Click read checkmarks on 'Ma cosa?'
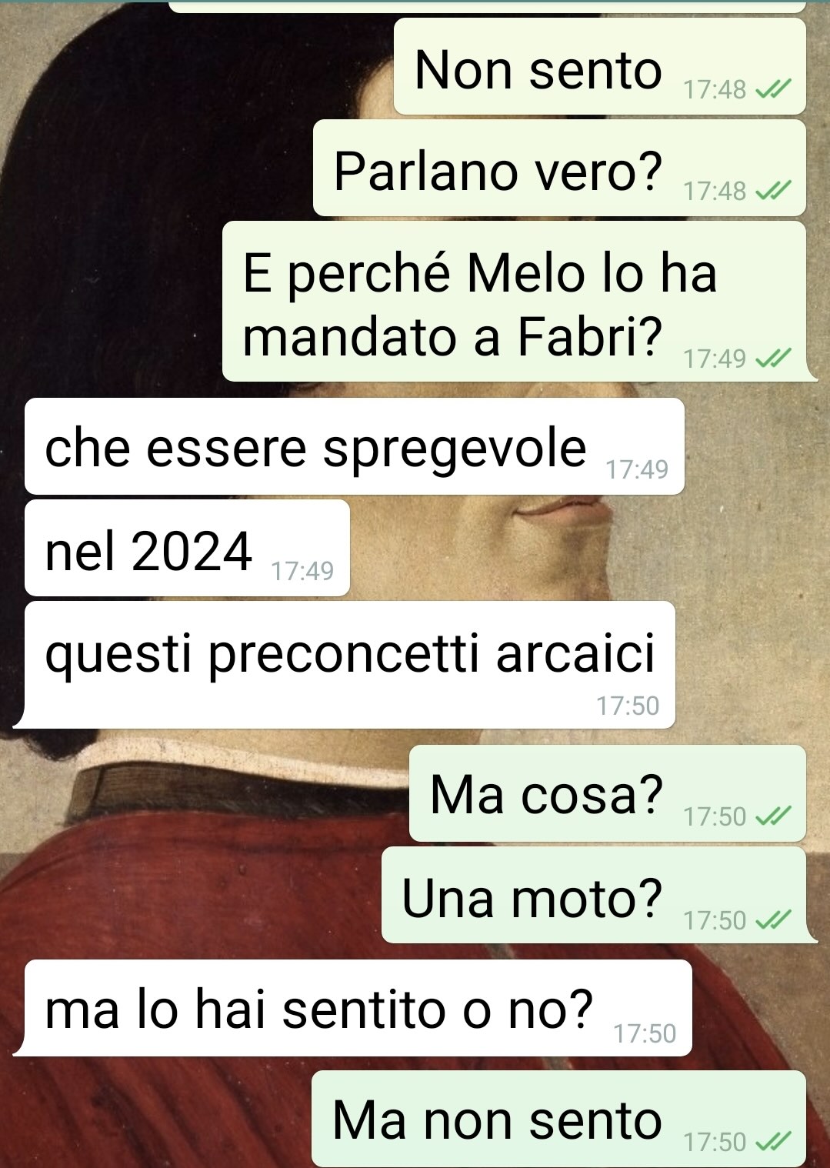The height and width of the screenshot is (1168, 830). coord(773,816)
